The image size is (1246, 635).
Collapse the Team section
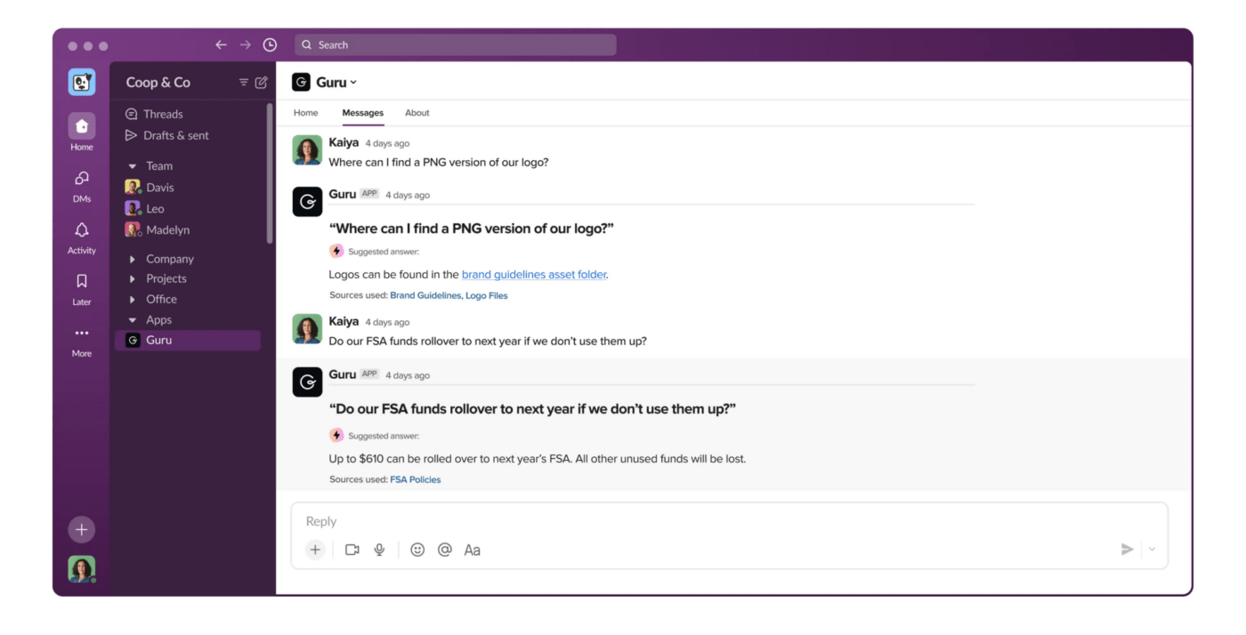pos(133,166)
